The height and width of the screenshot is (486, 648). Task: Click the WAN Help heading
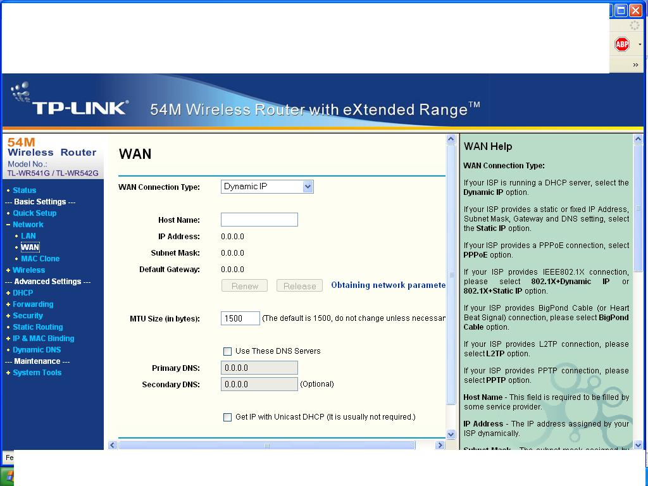488,146
